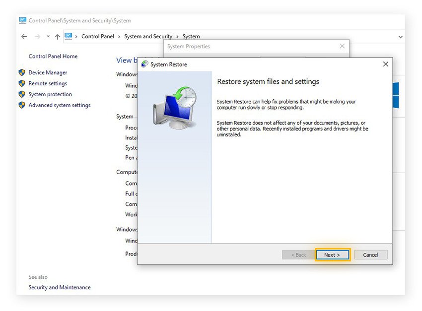Select System and Security breadcrumb
Viewport: 422px width, 311px height.
click(148, 36)
